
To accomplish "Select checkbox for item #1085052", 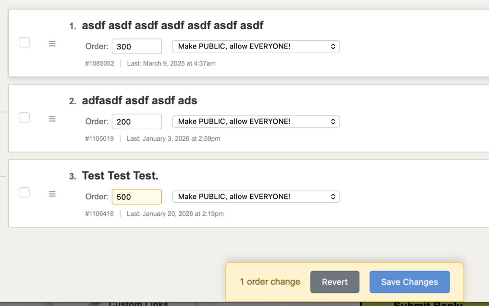I will (24, 42).
